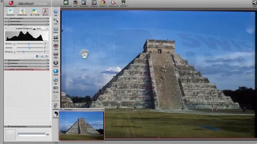Select the Pipette tool
This screenshot has width=257, height=144.
tap(56, 37)
